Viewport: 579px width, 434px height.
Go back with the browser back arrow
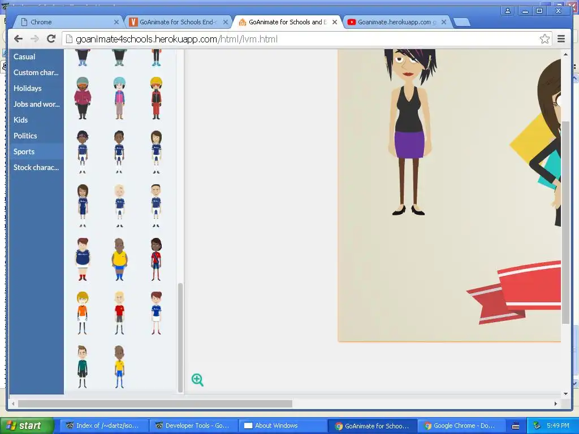tap(18, 39)
